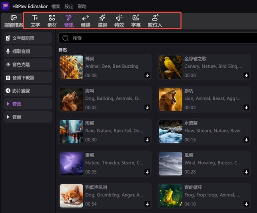The height and width of the screenshot is (213, 257).
Task: Open 音色克隆 voice clone option
Action: (28, 64)
